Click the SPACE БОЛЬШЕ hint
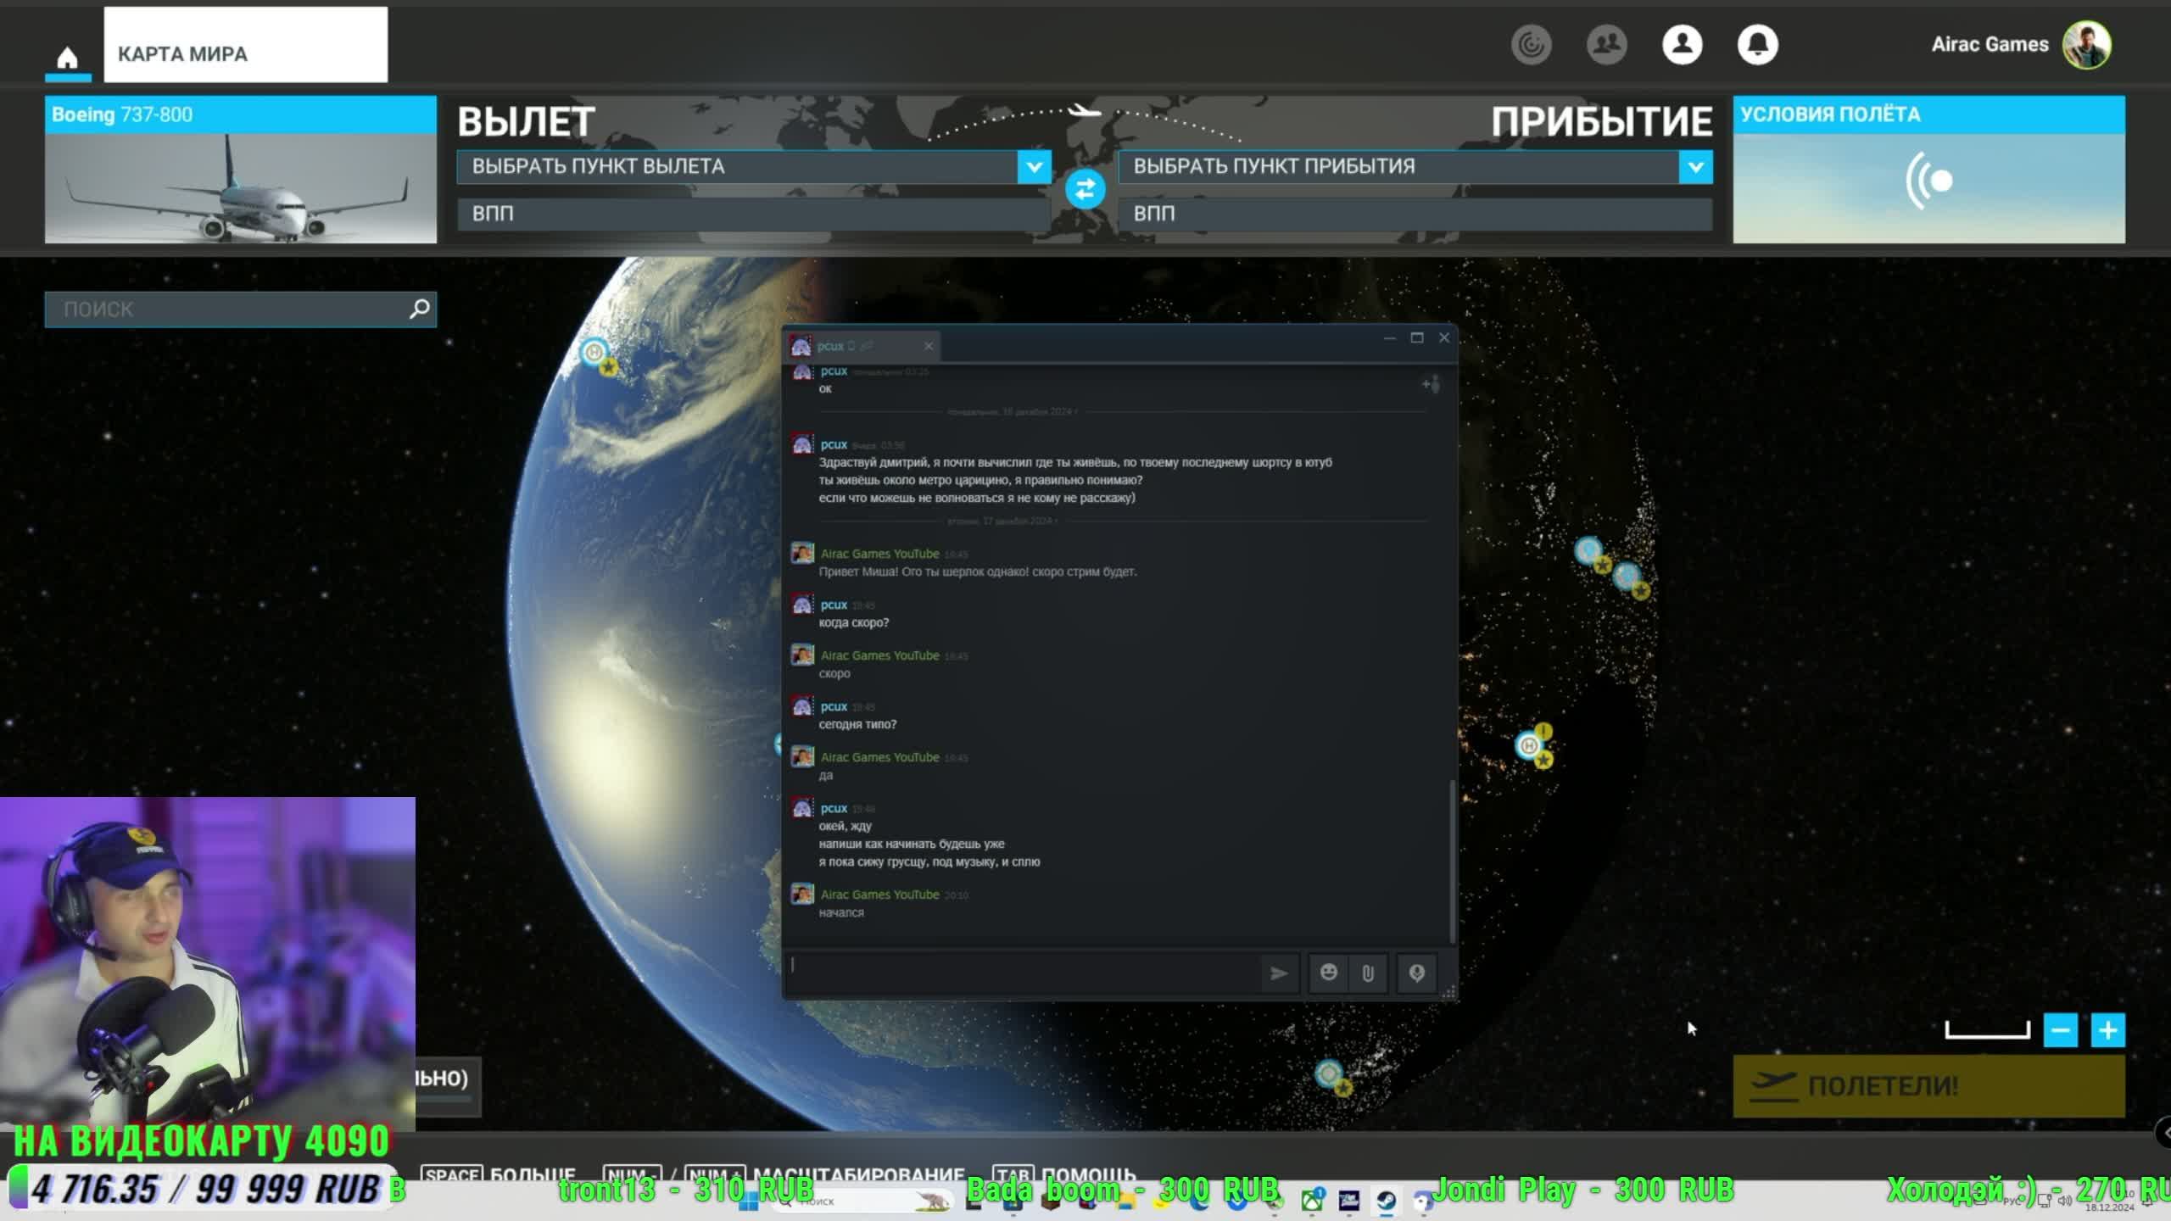 click(x=499, y=1174)
